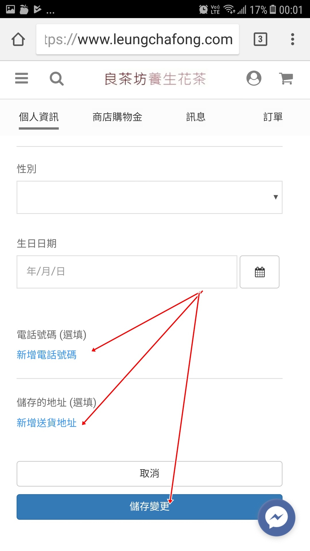Tap the browser home icon

[x=18, y=39]
